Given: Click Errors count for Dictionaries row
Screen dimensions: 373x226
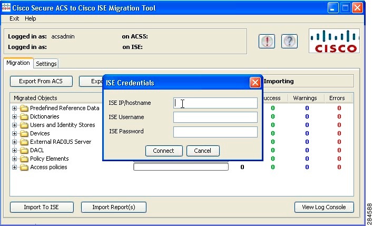Looking at the screenshot, I should point(339,116).
